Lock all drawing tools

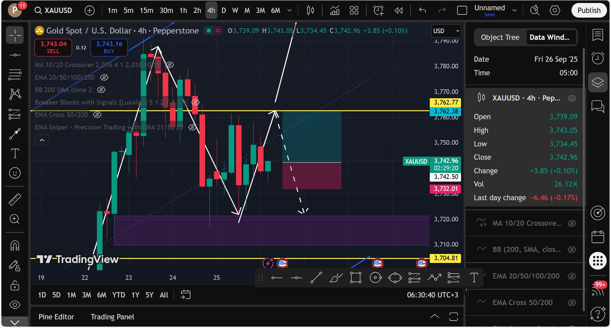(x=15, y=286)
